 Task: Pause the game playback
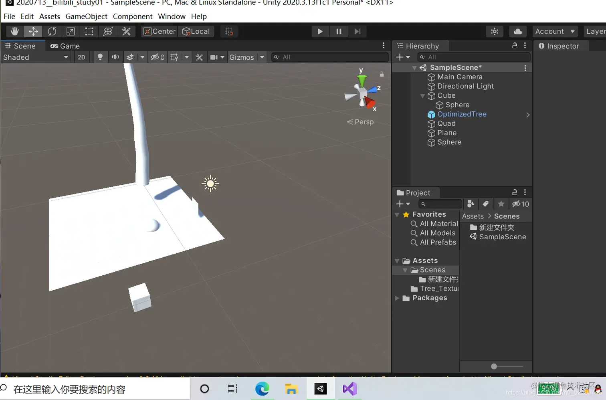(x=339, y=31)
